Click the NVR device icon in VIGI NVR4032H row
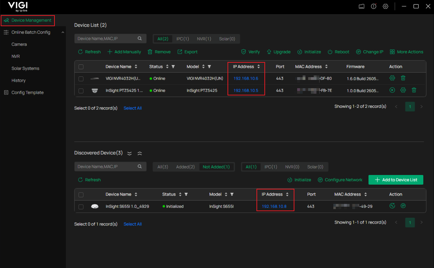 point(94,79)
